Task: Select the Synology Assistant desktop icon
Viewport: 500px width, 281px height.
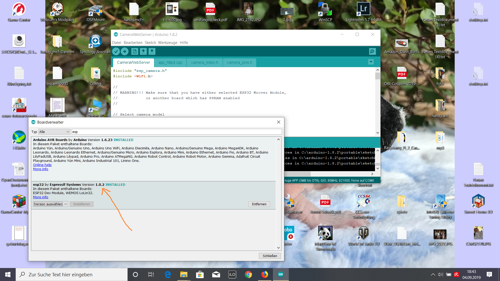Action: point(96,44)
